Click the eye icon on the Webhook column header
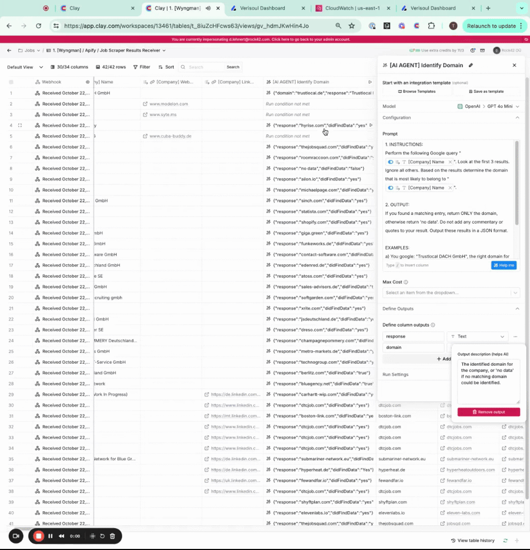Image resolution: width=530 pixels, height=550 pixels. coord(87,82)
